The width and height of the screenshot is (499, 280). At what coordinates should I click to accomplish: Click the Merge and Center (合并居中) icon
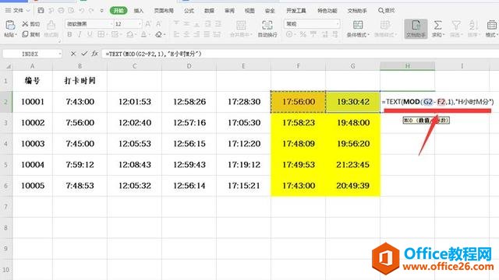coord(241,25)
